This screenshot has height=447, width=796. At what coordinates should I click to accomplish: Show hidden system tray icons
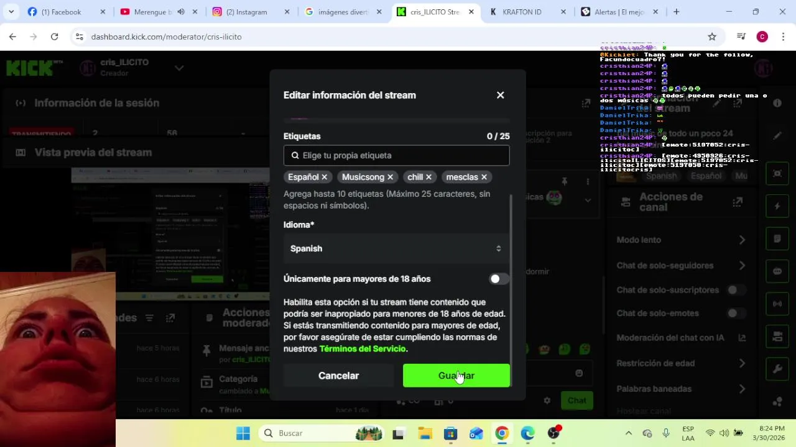[x=628, y=433]
